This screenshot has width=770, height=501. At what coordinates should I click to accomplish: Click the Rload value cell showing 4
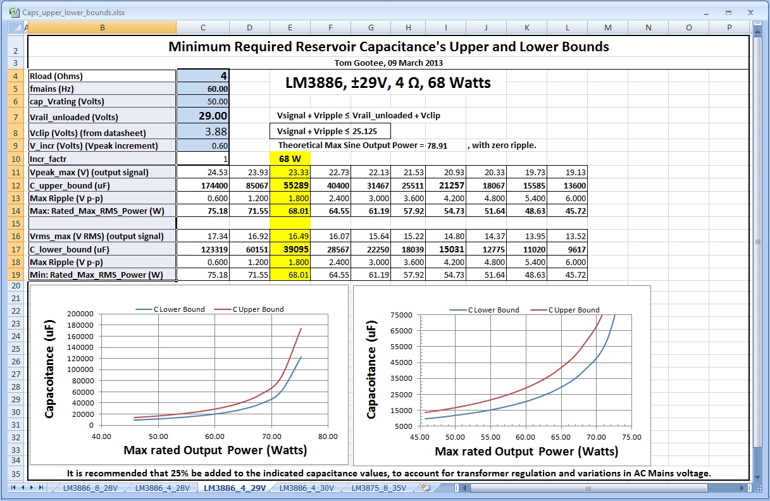tap(202, 76)
